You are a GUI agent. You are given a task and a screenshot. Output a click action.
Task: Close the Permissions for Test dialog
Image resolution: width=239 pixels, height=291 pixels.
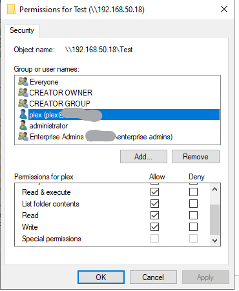[224, 9]
